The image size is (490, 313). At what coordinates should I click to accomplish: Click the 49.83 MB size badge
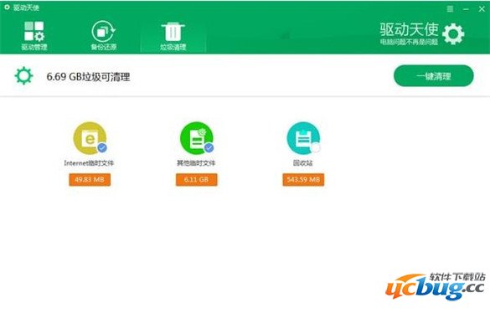[90, 180]
